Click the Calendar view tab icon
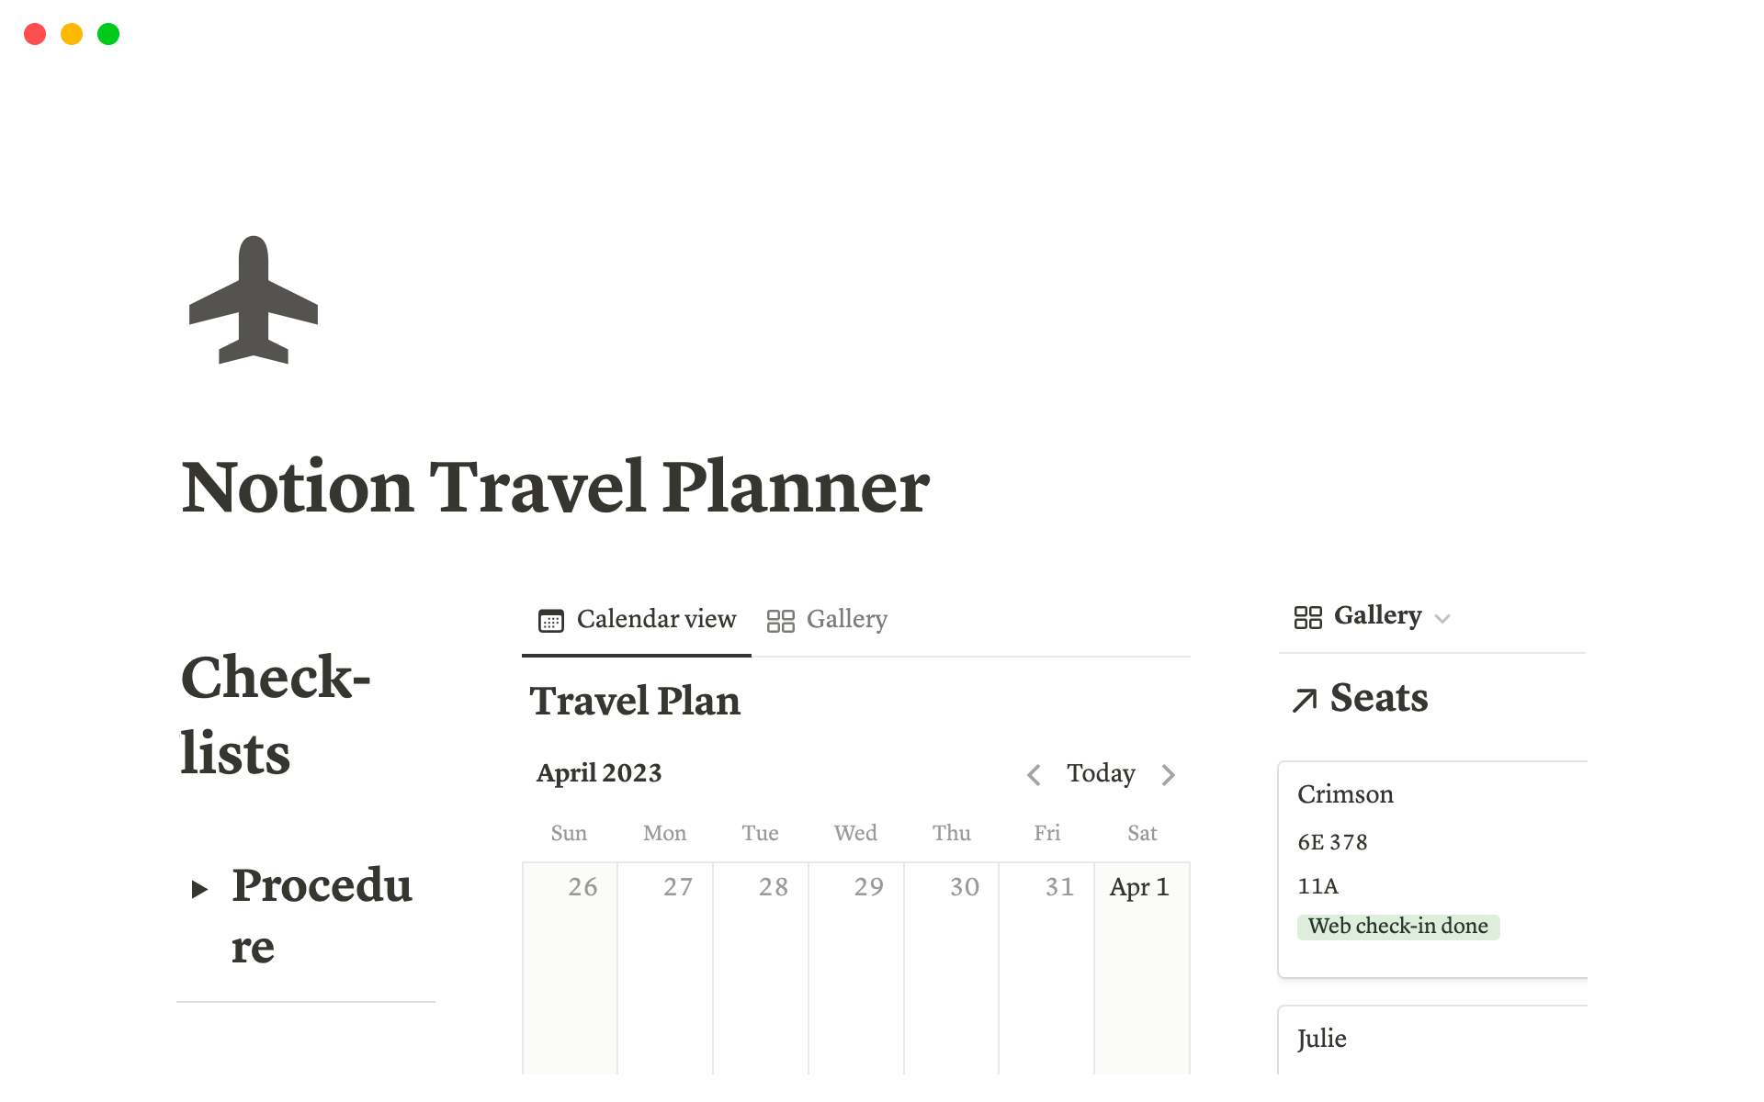 click(x=550, y=621)
